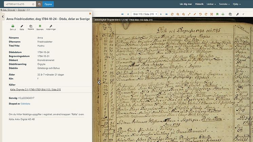The image size is (253, 142).
Task: Open image settings with black wrench icon
Action: 237,14
